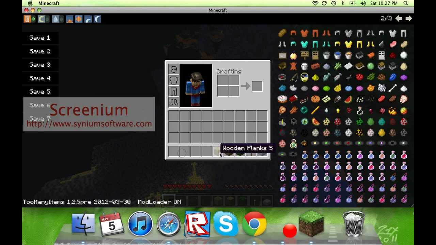The width and height of the screenshot is (436, 245).
Task: Pick the red bed item
Action: [x=293, y=99]
